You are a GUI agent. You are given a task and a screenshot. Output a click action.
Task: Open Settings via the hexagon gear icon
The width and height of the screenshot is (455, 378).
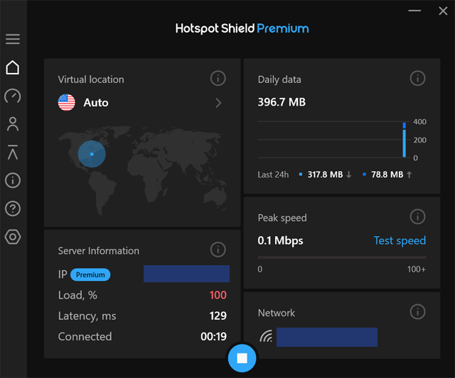point(13,237)
